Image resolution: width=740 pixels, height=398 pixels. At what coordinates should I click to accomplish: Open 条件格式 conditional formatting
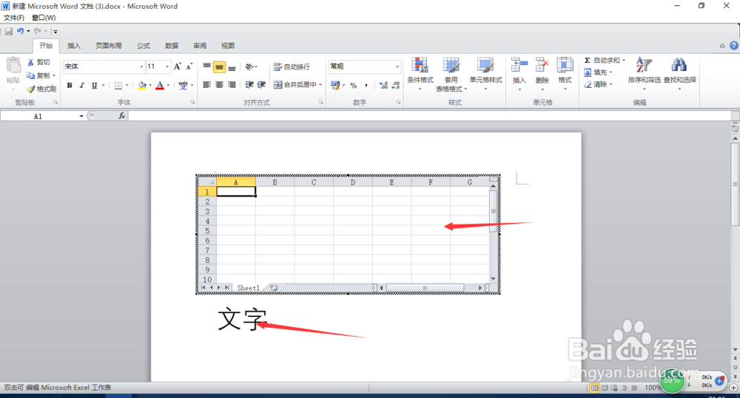click(420, 75)
